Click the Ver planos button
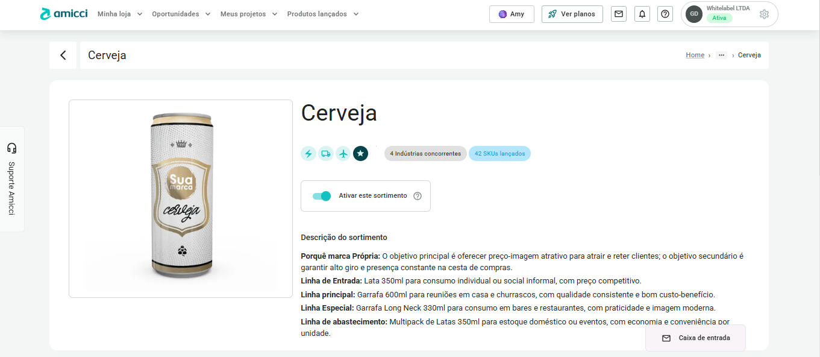 [572, 14]
